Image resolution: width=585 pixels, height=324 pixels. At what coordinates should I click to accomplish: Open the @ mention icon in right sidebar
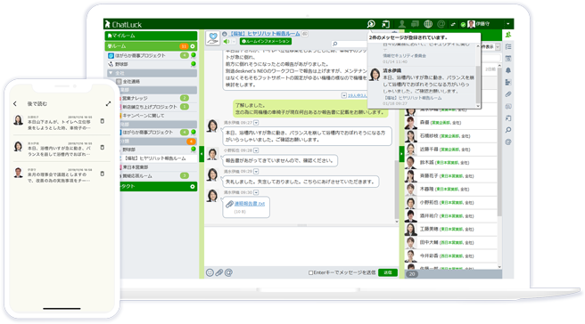click(508, 142)
